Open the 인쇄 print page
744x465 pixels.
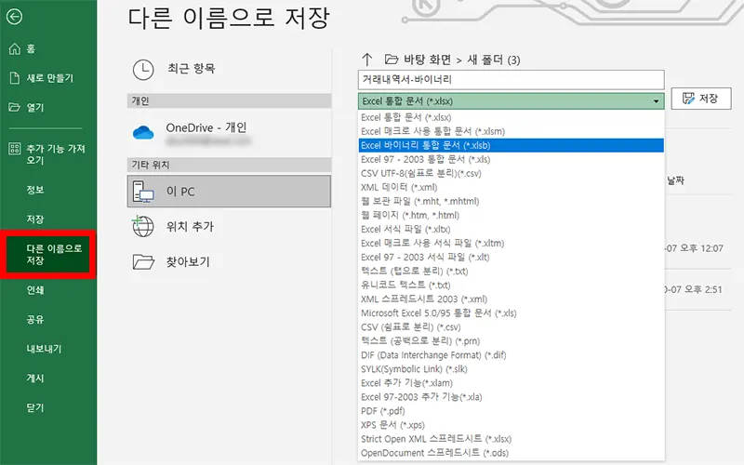35,290
